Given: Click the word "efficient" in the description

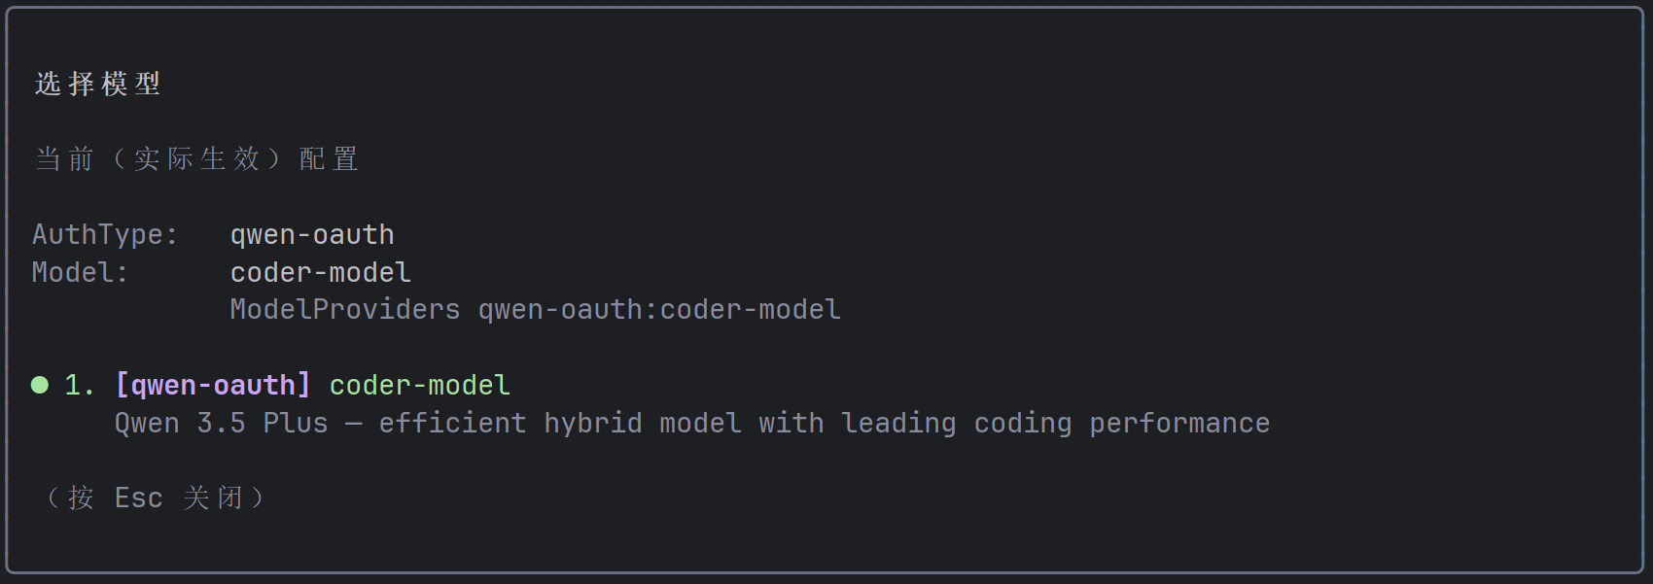Looking at the screenshot, I should pyautogui.click(x=452, y=423).
